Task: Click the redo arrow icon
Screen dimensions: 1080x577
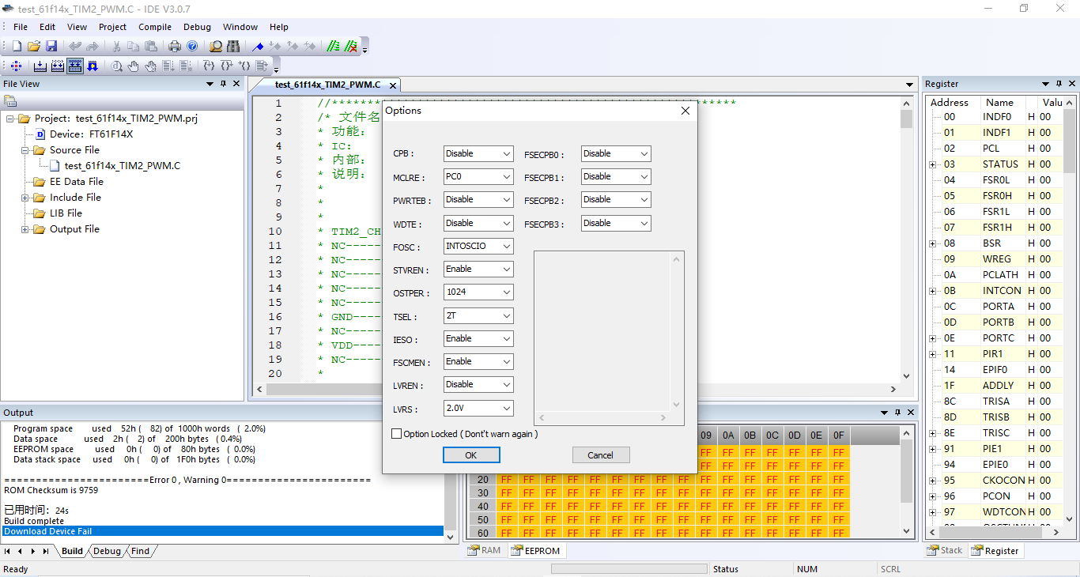Action: click(93, 47)
